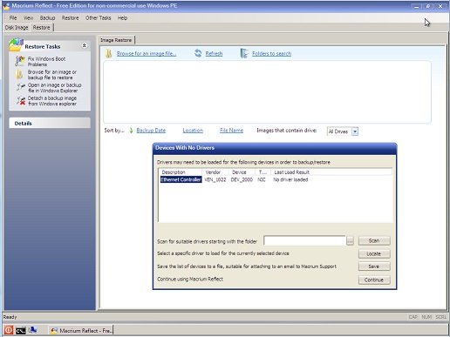Click the red power icon in taskbar
Viewport: 450px width, 337px height.
pyautogui.click(x=9, y=330)
